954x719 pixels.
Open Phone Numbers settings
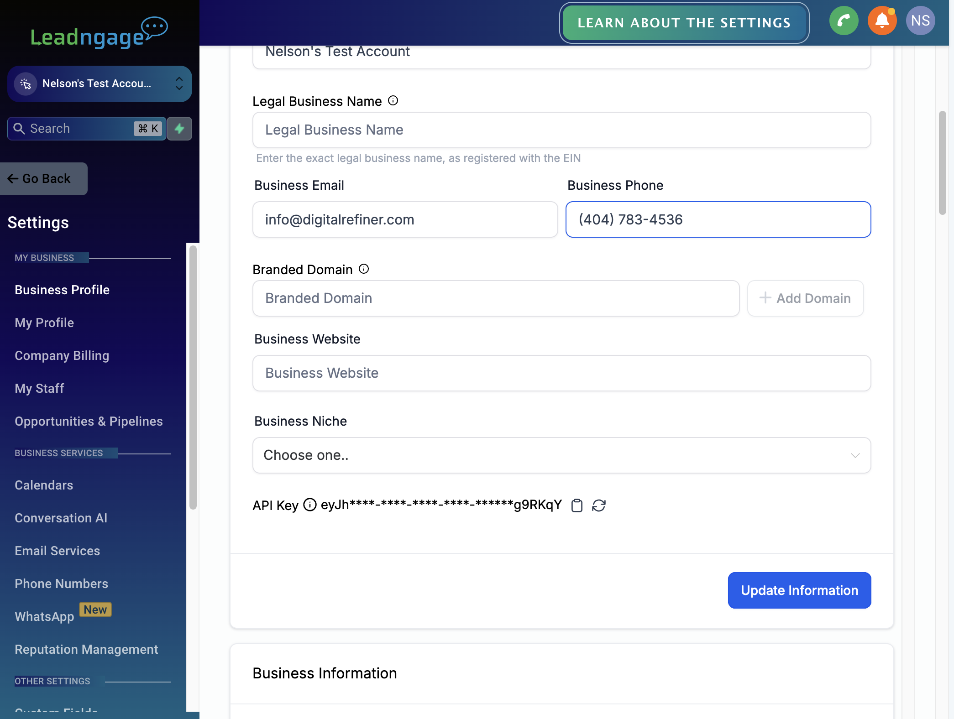click(62, 584)
